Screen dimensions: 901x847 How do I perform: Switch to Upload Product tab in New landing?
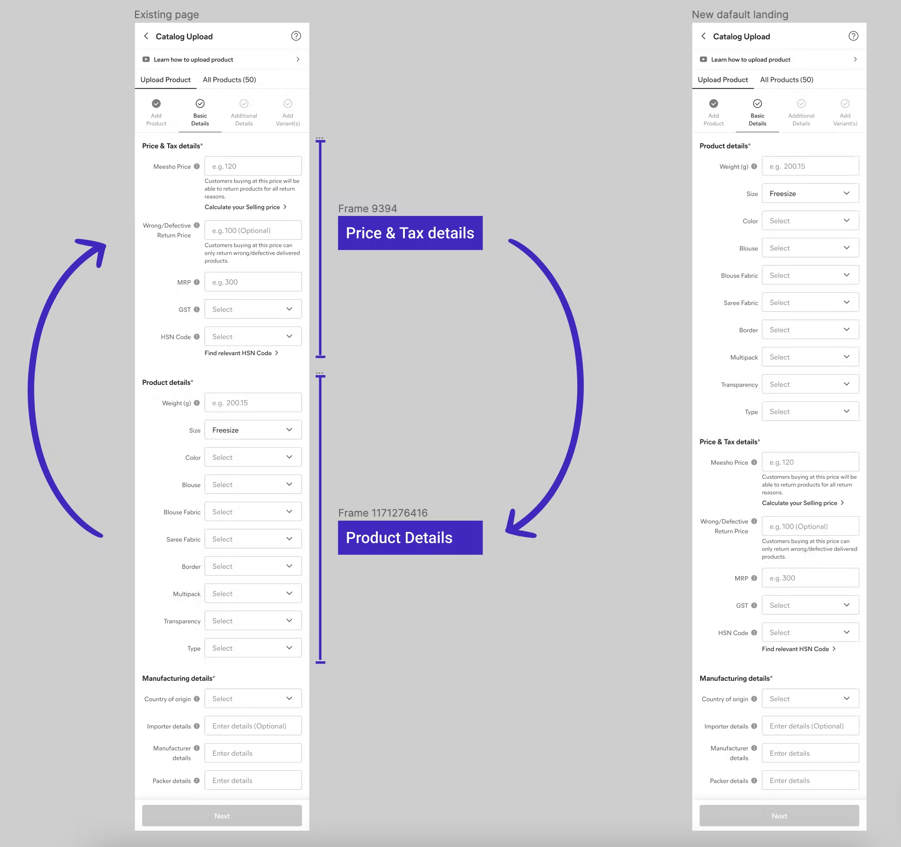point(723,80)
